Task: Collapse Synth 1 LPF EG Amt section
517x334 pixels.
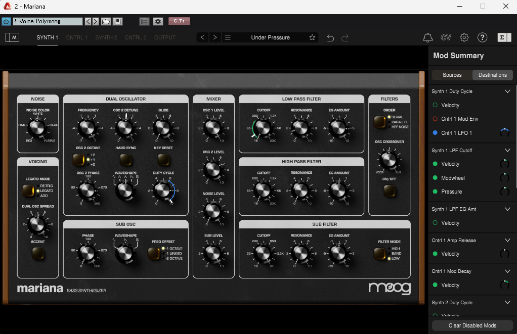Action: point(507,209)
